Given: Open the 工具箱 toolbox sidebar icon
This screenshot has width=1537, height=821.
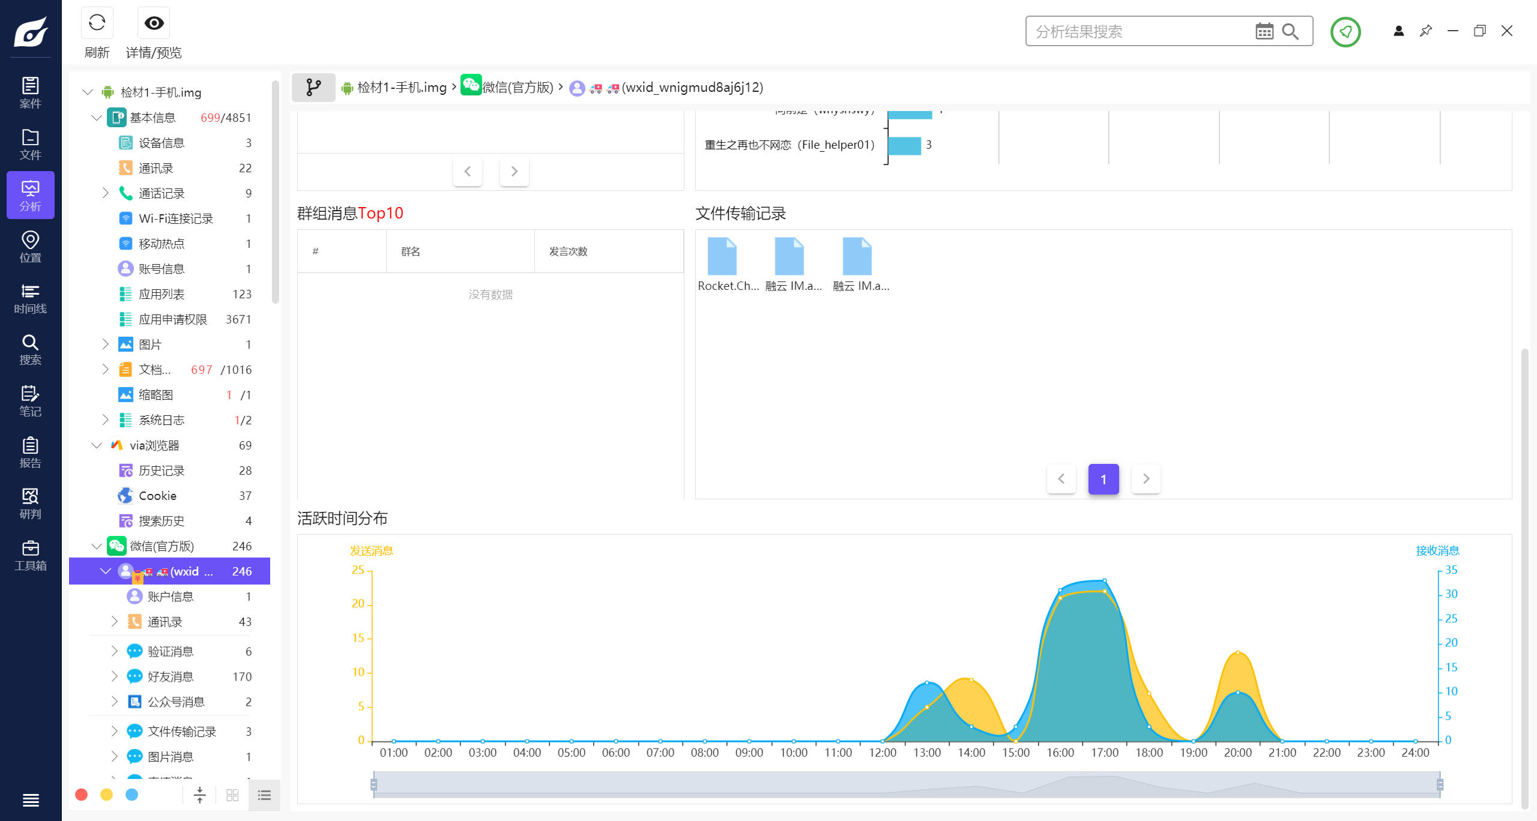Looking at the screenshot, I should tap(30, 556).
